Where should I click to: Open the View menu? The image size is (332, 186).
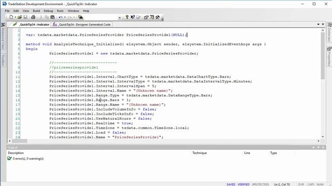click(x=26, y=11)
